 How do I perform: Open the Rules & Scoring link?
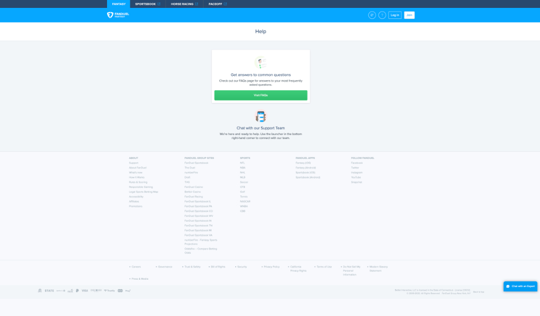138,182
